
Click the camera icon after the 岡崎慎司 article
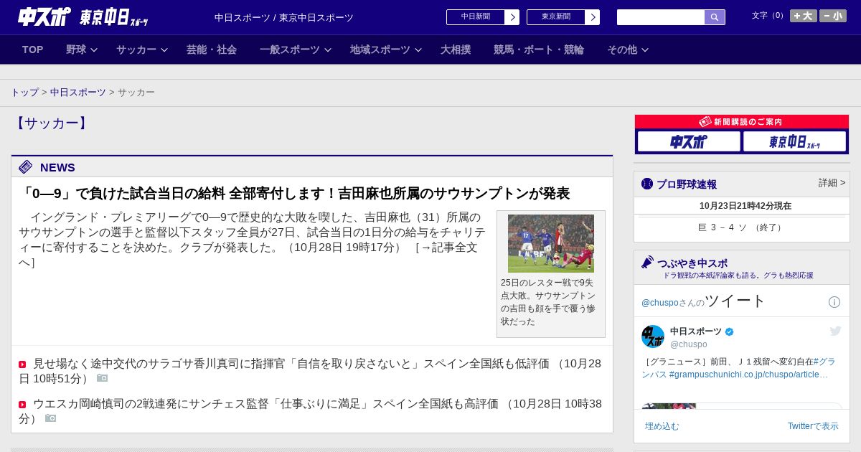50,418
